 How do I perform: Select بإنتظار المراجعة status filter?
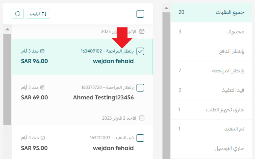212,70
